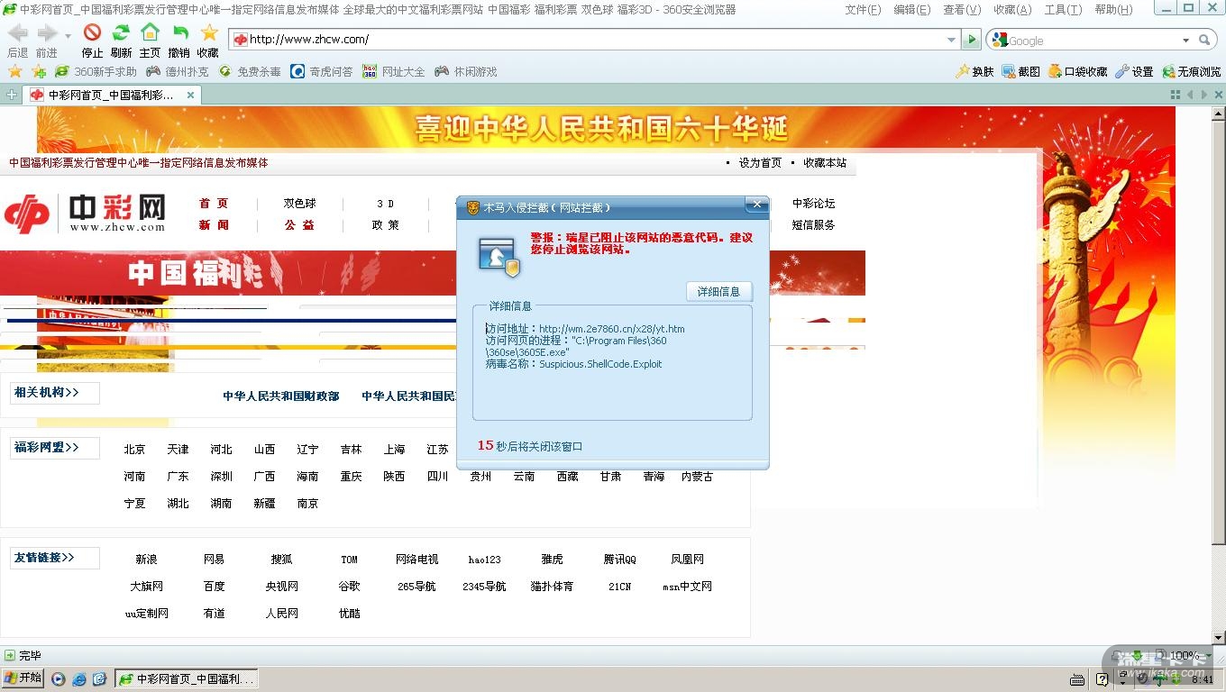Image resolution: width=1226 pixels, height=692 pixels.
Task: Open the 百度 friendly link
Action: [215, 587]
